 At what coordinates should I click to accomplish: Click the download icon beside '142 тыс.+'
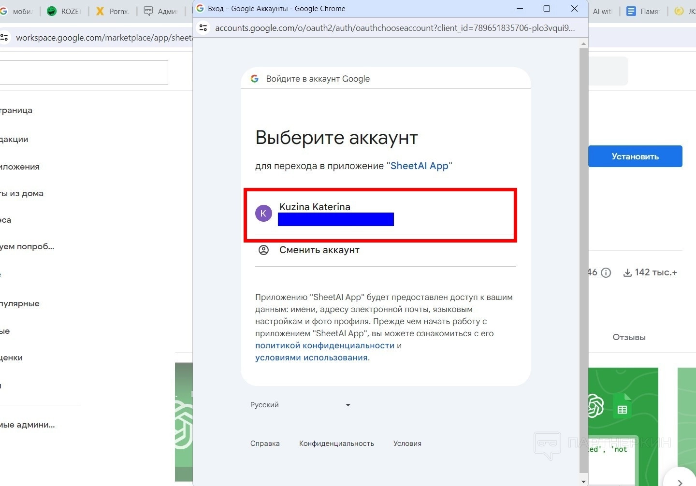point(627,273)
